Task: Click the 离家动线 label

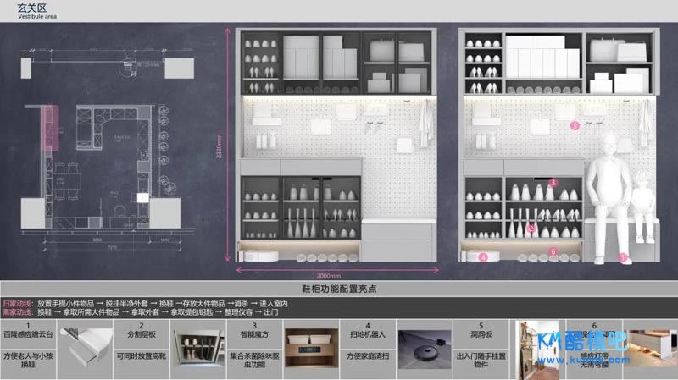Action: click(x=19, y=312)
